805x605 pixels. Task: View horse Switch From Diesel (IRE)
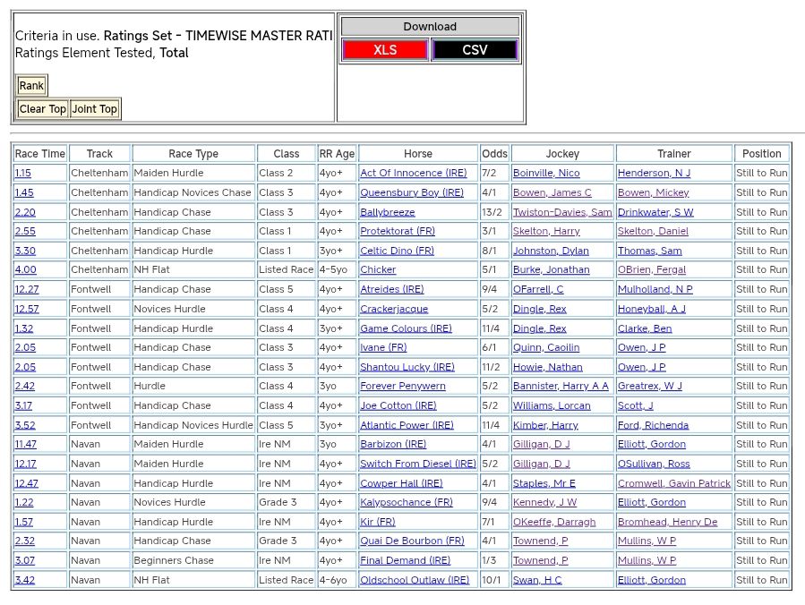point(417,464)
